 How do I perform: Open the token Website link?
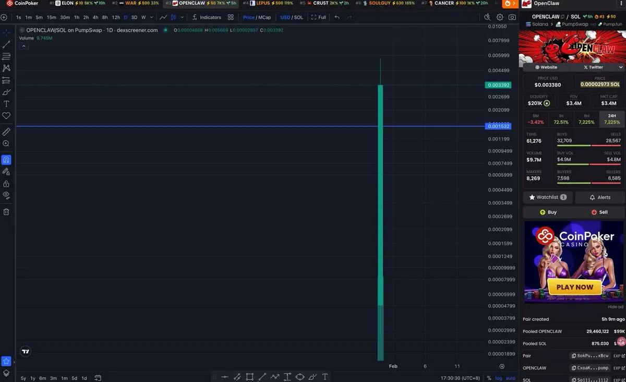coord(546,67)
